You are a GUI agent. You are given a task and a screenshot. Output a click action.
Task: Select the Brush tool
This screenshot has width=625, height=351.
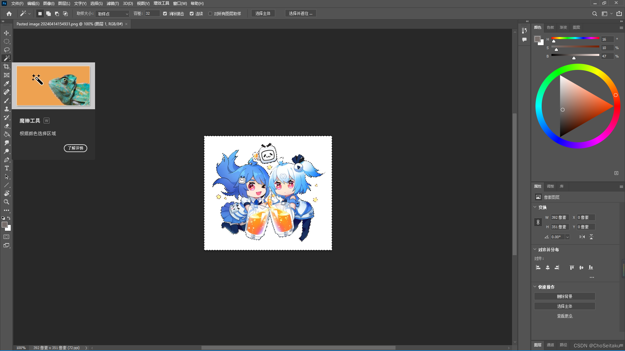pos(7,100)
